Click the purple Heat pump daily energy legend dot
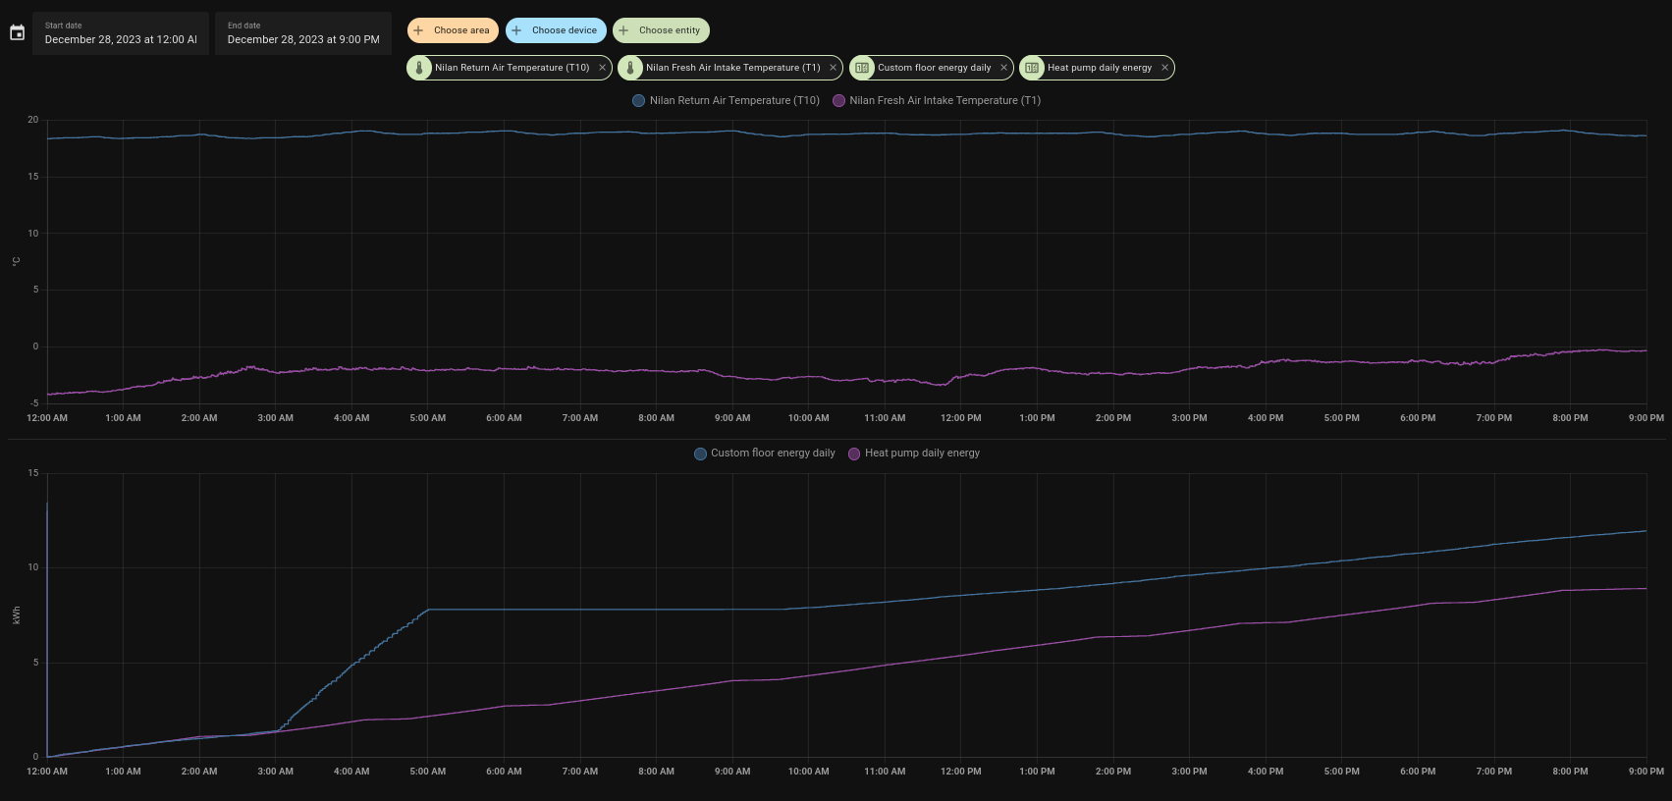This screenshot has width=1672, height=801. 854,454
